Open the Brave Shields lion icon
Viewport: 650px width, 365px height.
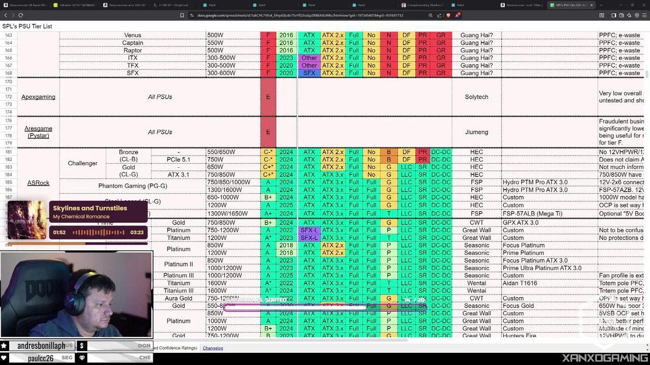click(x=448, y=15)
